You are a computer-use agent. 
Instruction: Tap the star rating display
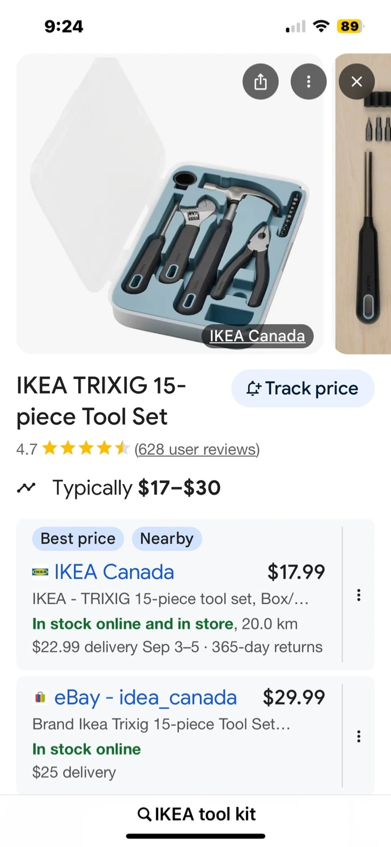tap(86, 449)
